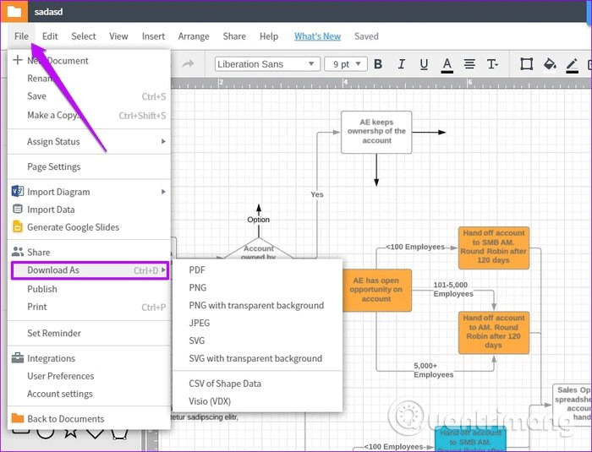Viewport: 592px width, 452px height.
Task: Click the shape style square icon
Action: tap(526, 64)
